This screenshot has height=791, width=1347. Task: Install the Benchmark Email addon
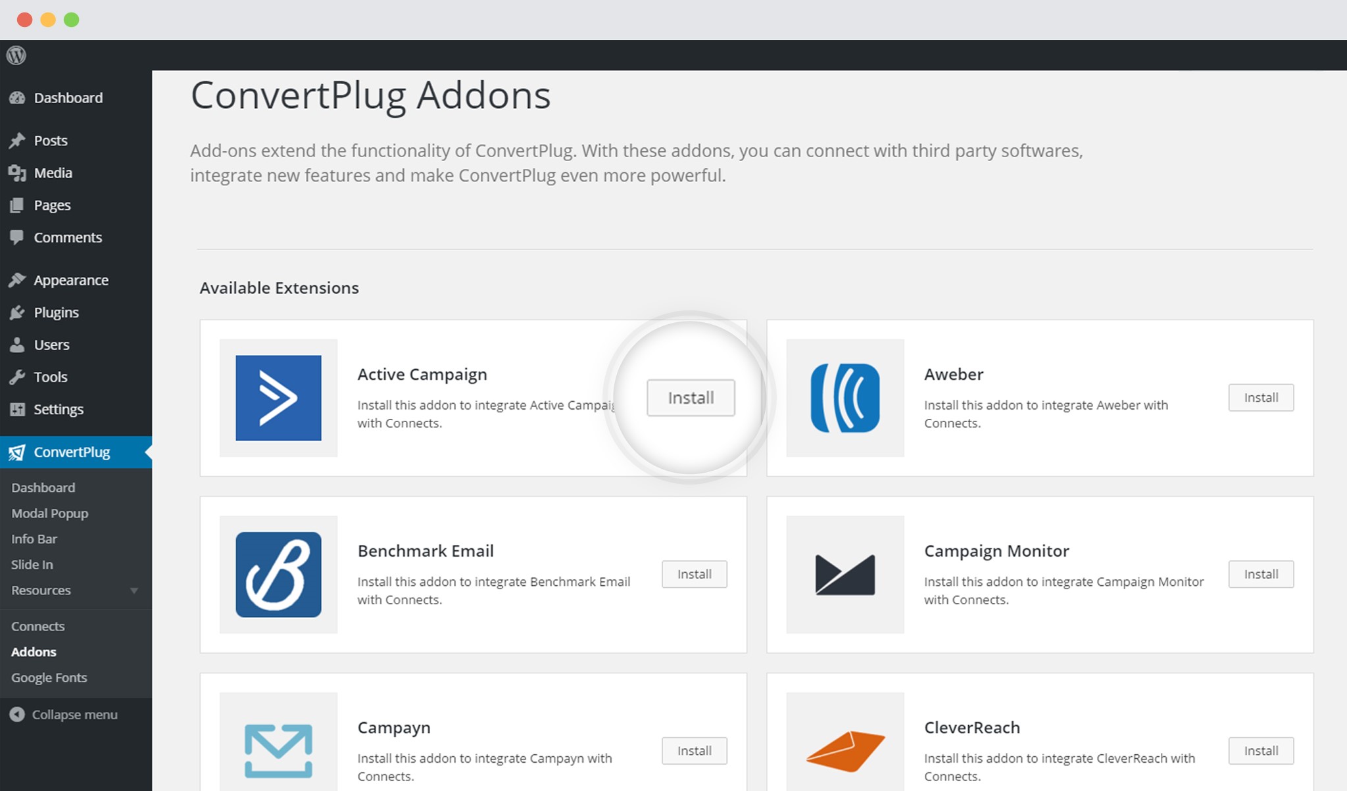(696, 573)
